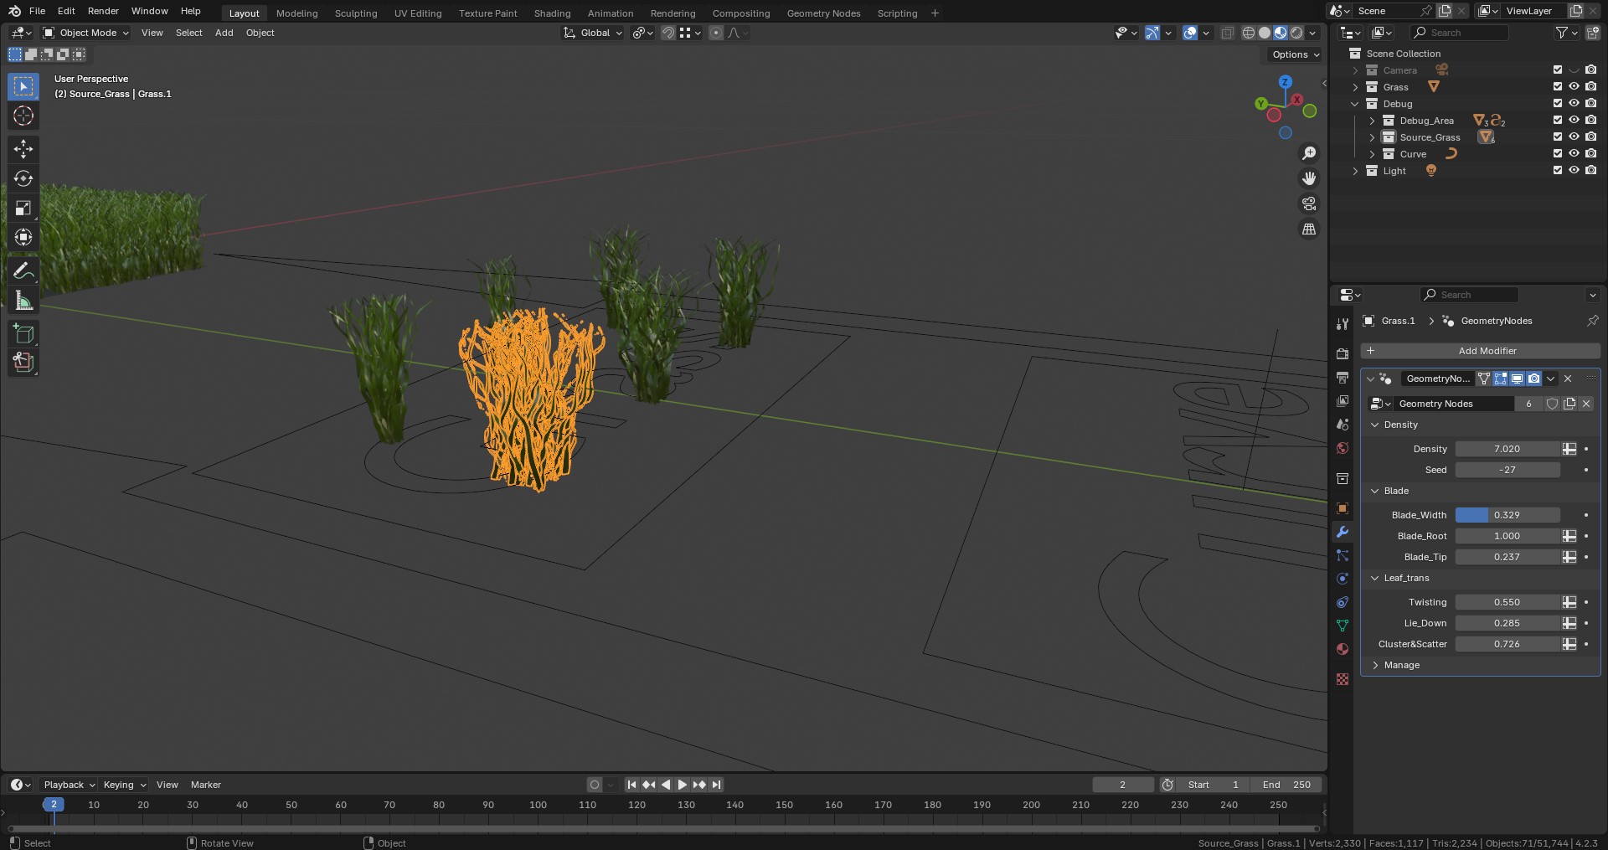Viewport: 1608px width, 850px height.
Task: Open the Physics Properties tab
Action: pos(1343,578)
